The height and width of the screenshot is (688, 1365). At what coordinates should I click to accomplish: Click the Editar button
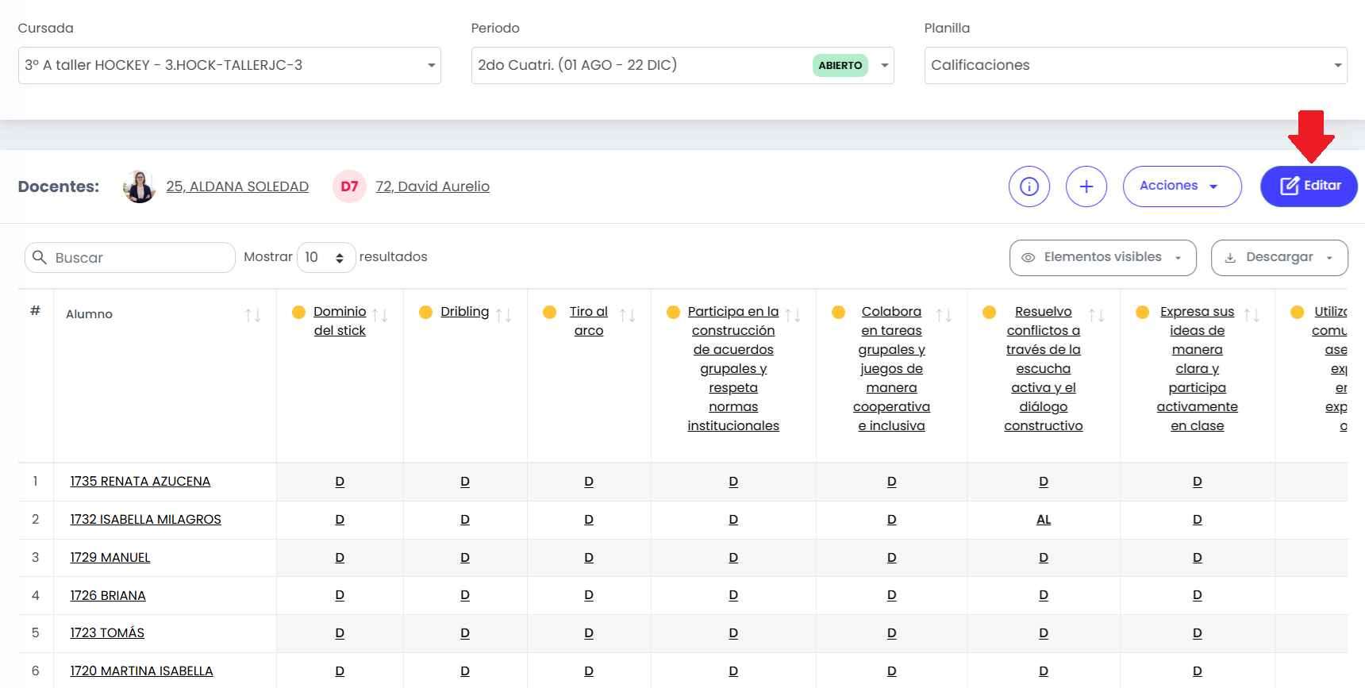tap(1309, 186)
